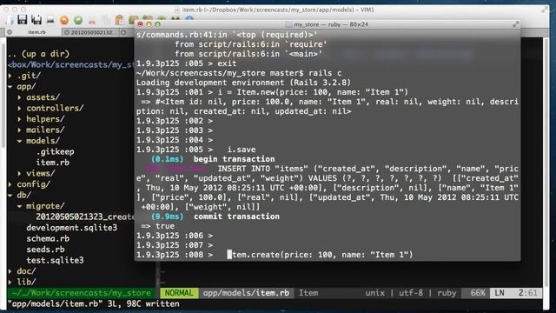
Task: Click the Paste clipboard icon
Action: coord(120,20)
